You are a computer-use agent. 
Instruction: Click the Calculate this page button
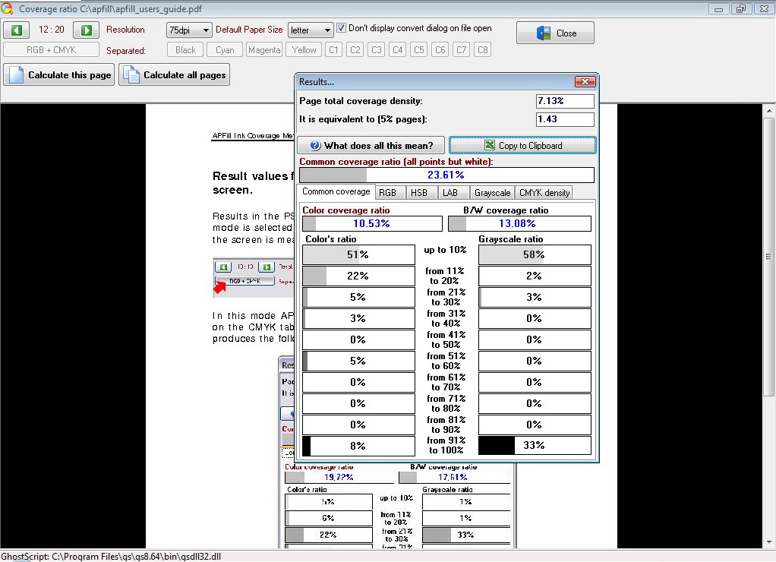point(59,74)
